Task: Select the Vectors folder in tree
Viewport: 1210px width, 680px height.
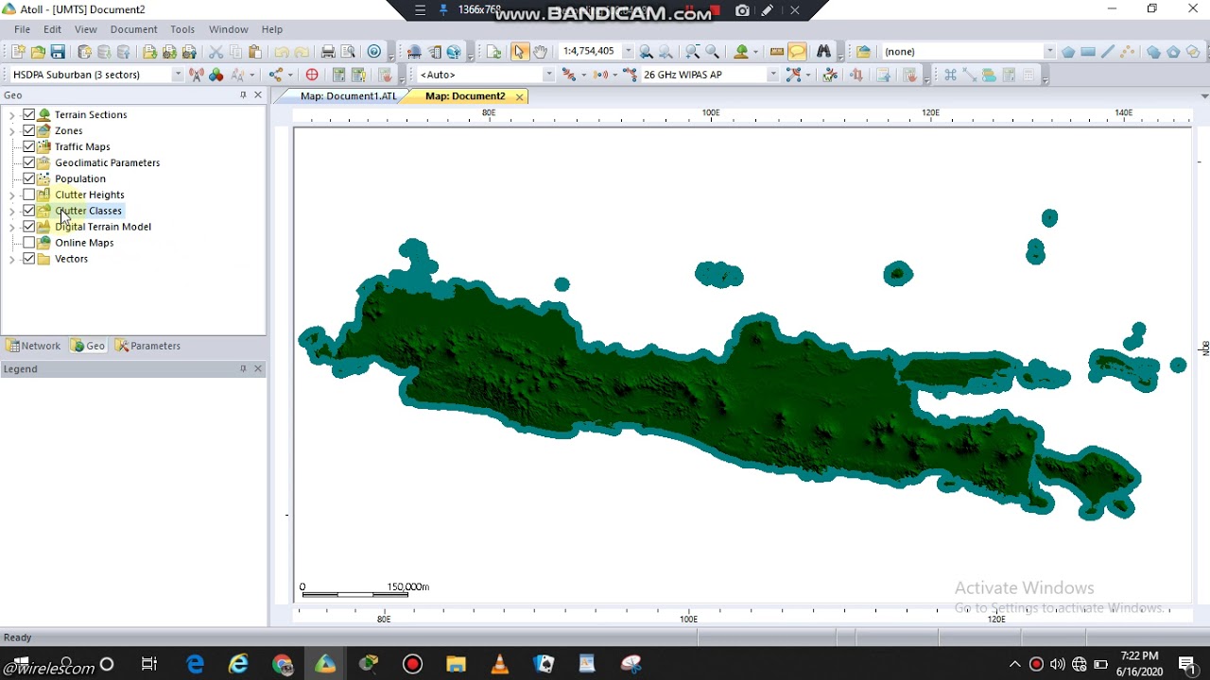Action: point(71,259)
